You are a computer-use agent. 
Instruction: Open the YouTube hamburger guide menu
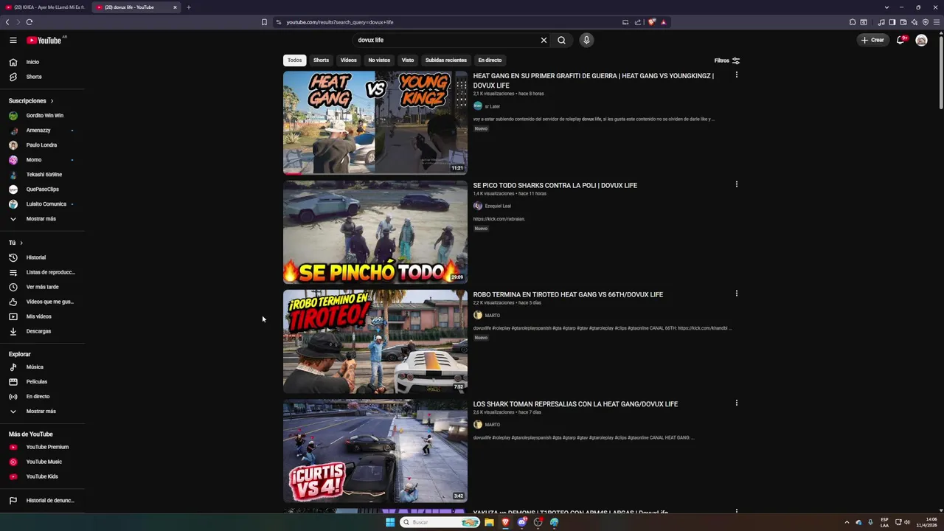(x=13, y=40)
